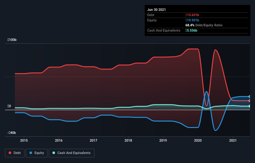Click the red Debt legend dot
Image resolution: width=255 pixels, height=163 pixels.
tap(10, 153)
